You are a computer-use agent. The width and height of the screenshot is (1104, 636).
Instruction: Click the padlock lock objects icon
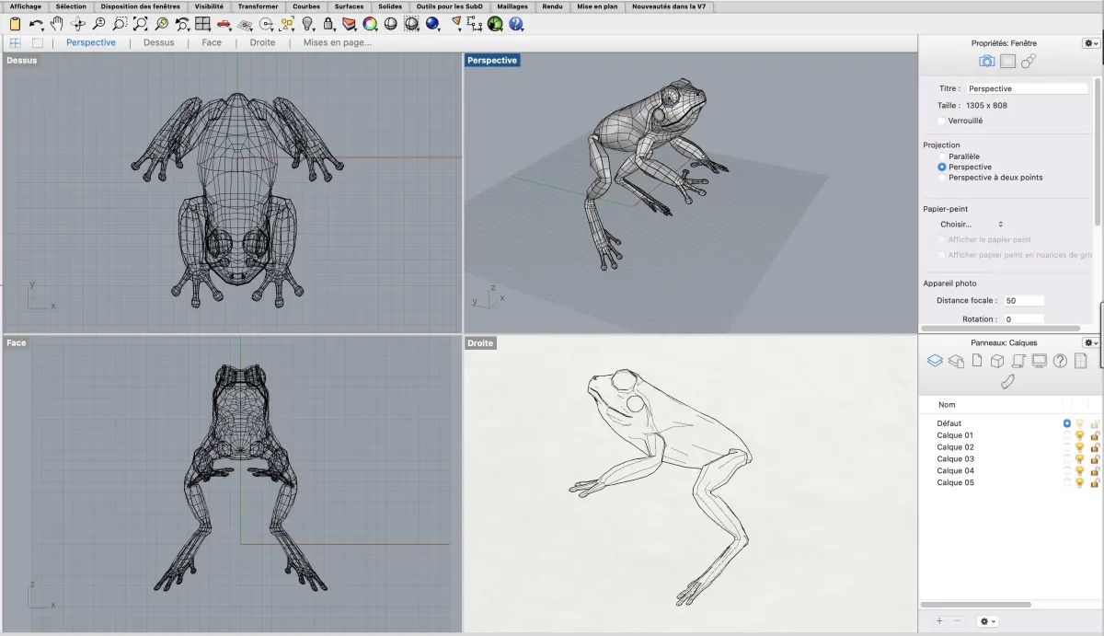[328, 23]
